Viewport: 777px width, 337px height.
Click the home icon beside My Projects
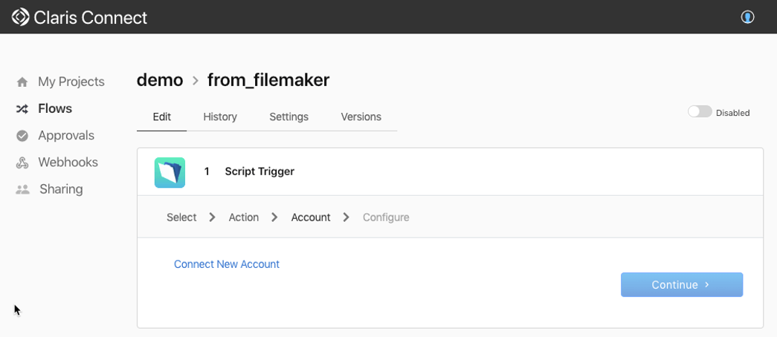click(x=22, y=82)
